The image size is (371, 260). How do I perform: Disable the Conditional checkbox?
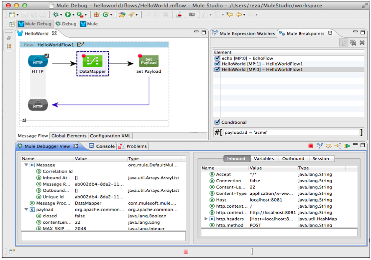click(217, 122)
